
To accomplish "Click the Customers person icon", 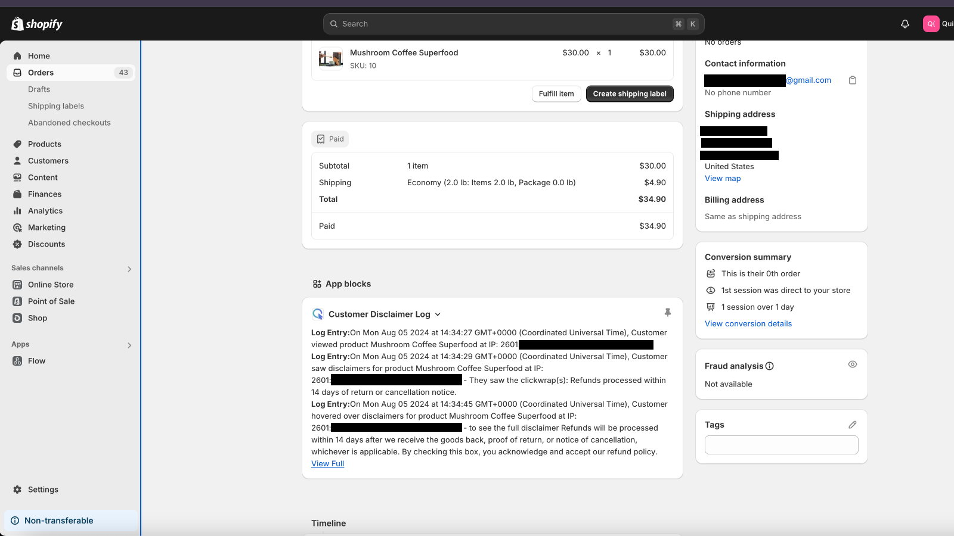I will pyautogui.click(x=17, y=161).
